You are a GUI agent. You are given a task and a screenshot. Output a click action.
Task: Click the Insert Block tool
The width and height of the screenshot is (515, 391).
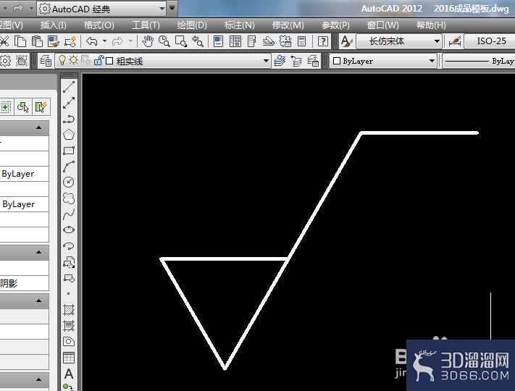pos(69,262)
